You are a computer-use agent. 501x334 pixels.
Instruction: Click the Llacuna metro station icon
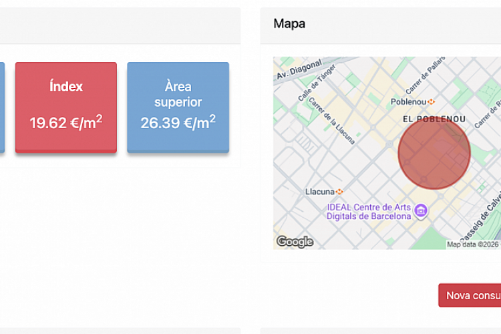(341, 192)
